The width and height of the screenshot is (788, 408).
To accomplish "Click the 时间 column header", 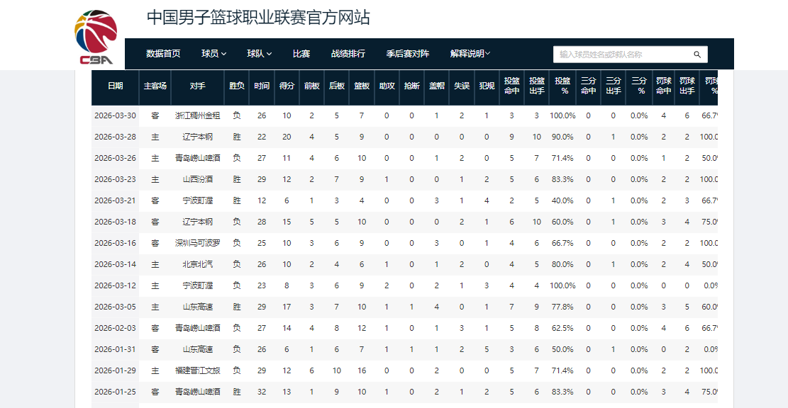I will 262,86.
